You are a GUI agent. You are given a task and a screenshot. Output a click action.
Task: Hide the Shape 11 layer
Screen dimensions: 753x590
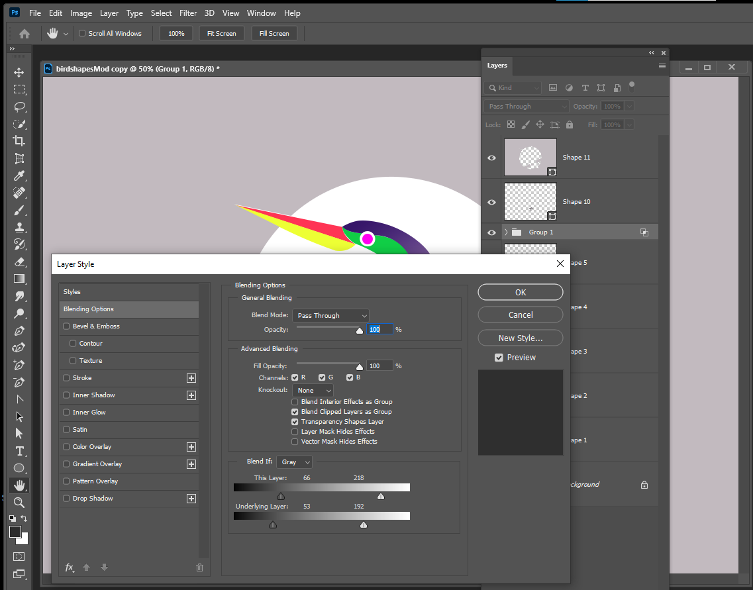point(491,157)
